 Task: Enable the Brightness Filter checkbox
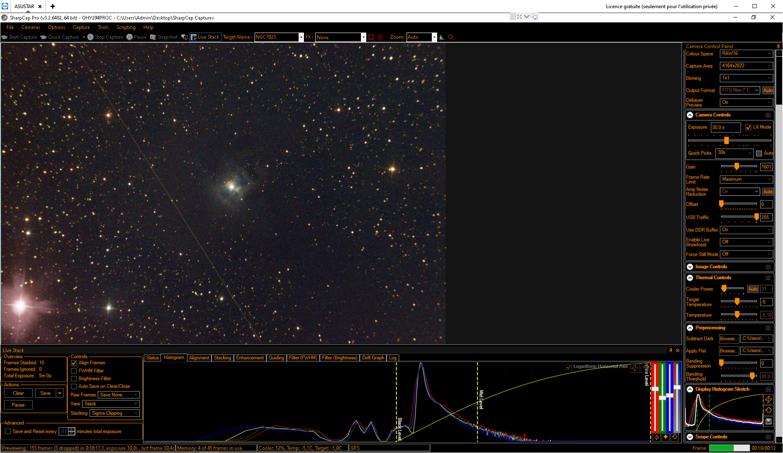[74, 379]
